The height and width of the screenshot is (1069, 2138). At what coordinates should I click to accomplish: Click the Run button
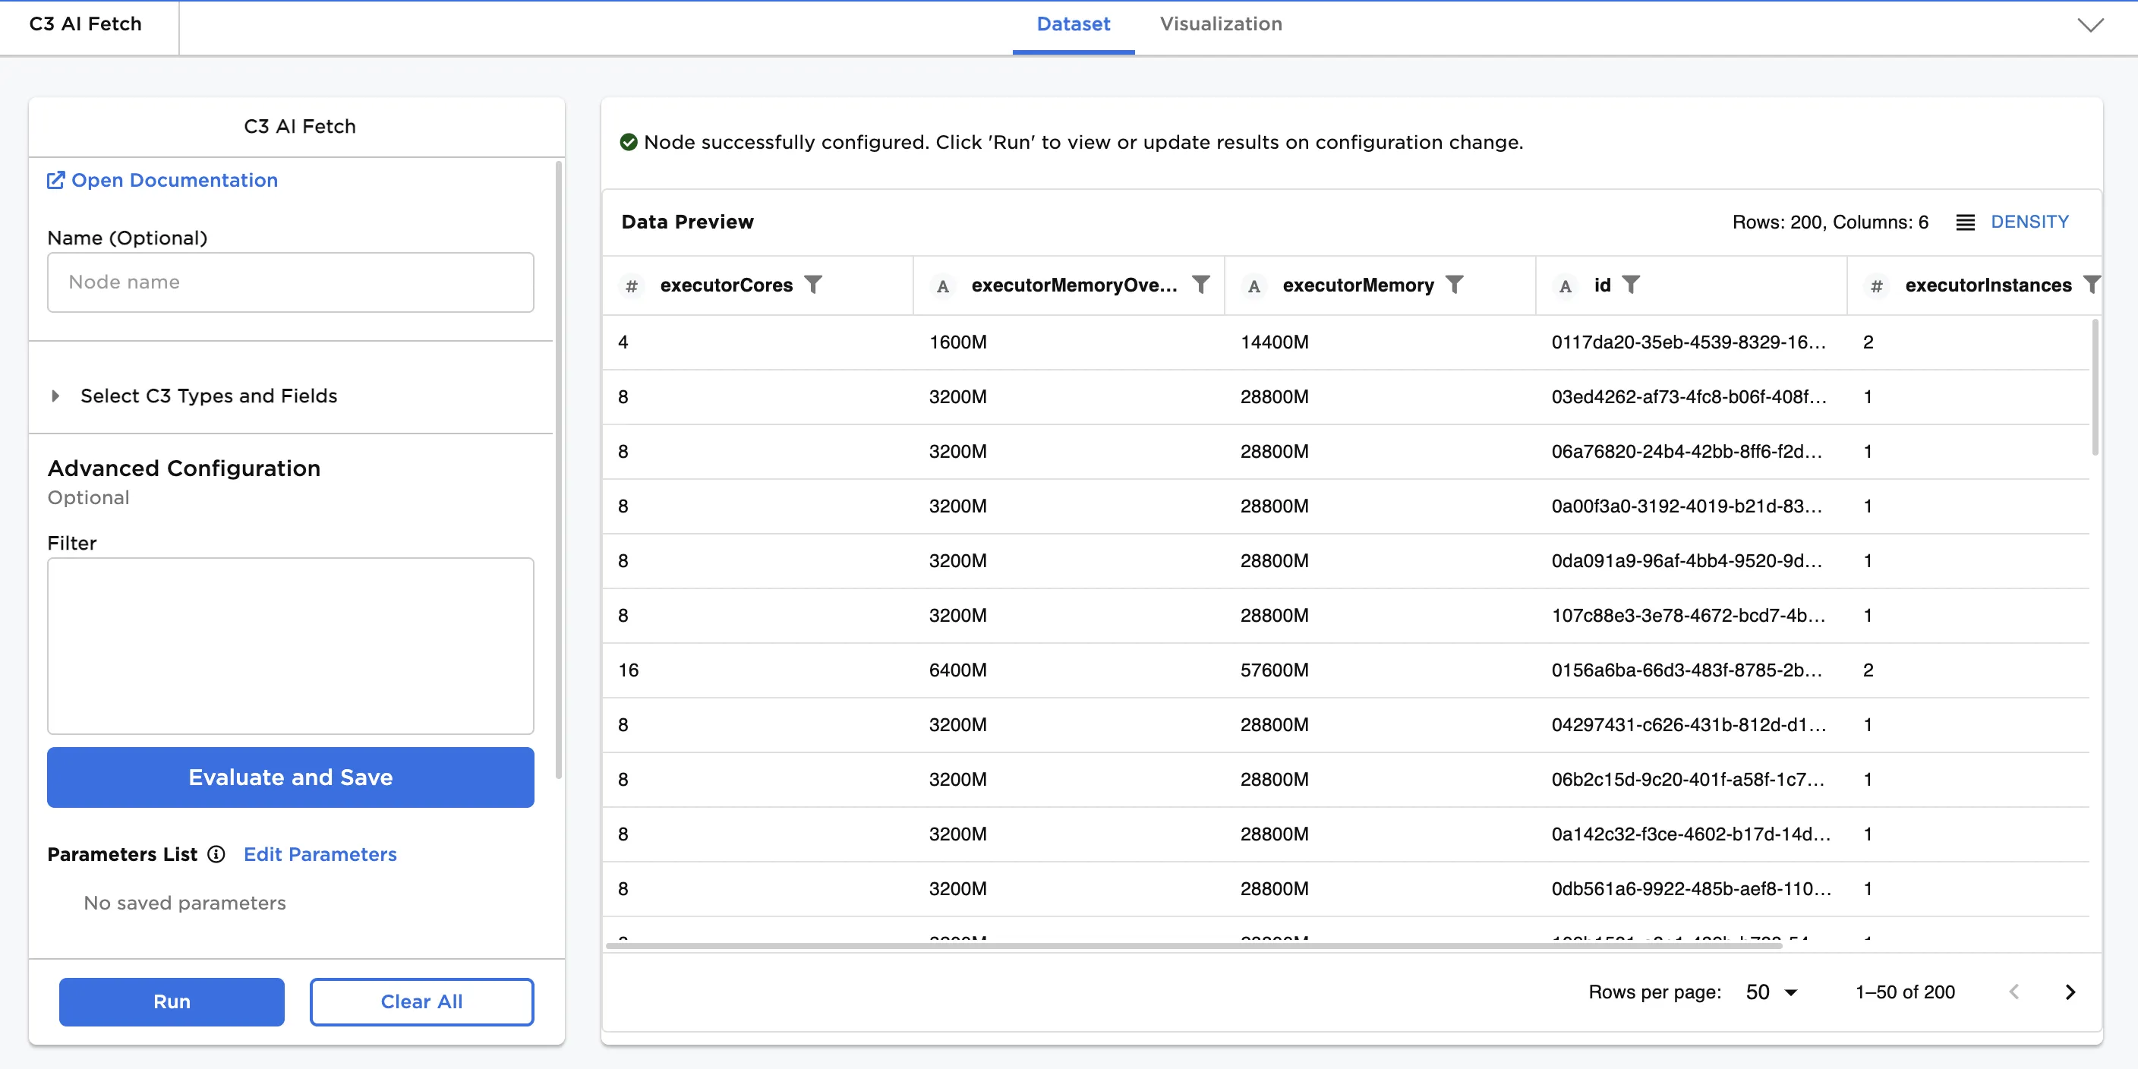[x=171, y=1001]
